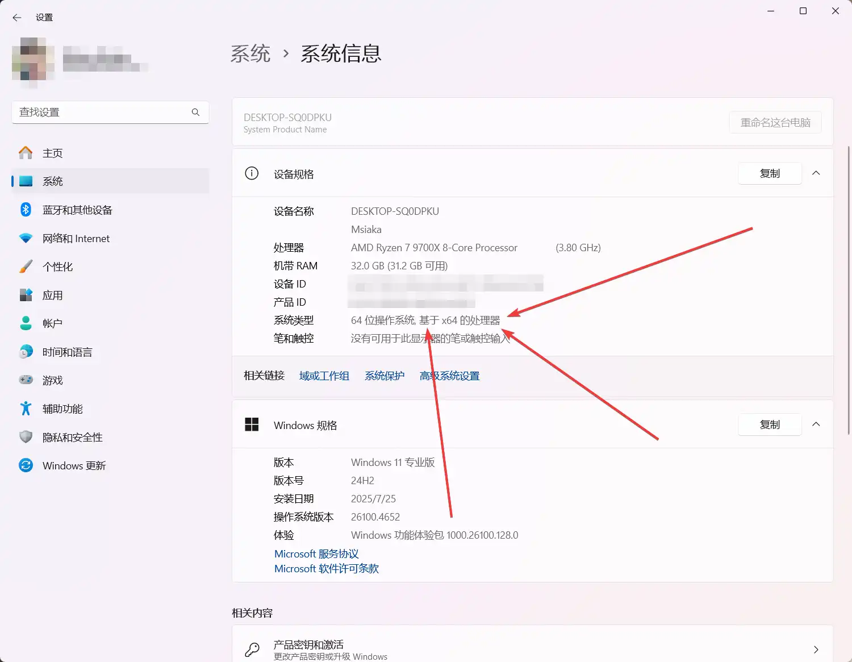Click the 帐户 person icon
Image resolution: width=852 pixels, height=662 pixels.
click(26, 323)
